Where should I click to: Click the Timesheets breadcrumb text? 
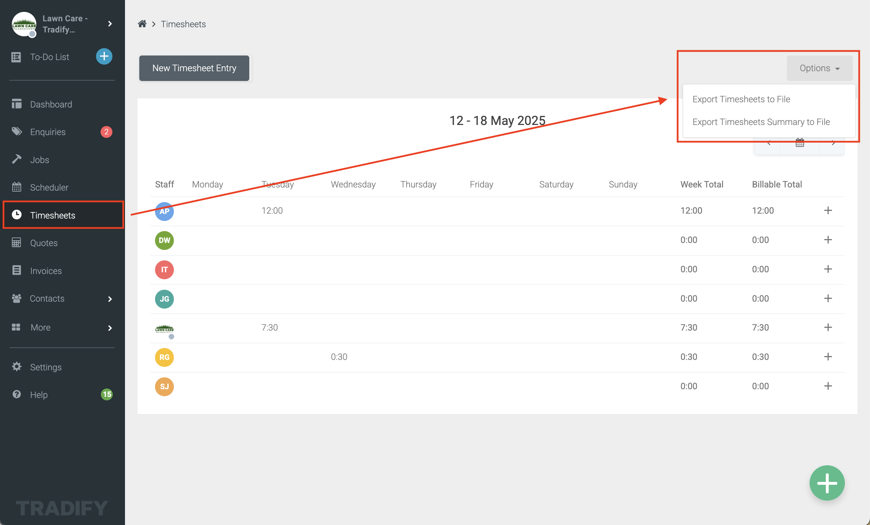[183, 24]
